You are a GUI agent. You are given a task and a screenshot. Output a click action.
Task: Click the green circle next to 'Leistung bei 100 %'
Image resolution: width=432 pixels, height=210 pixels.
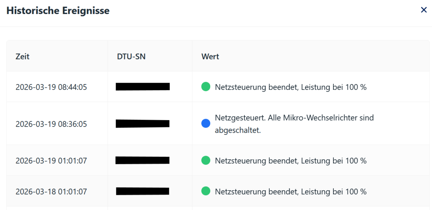206,87
